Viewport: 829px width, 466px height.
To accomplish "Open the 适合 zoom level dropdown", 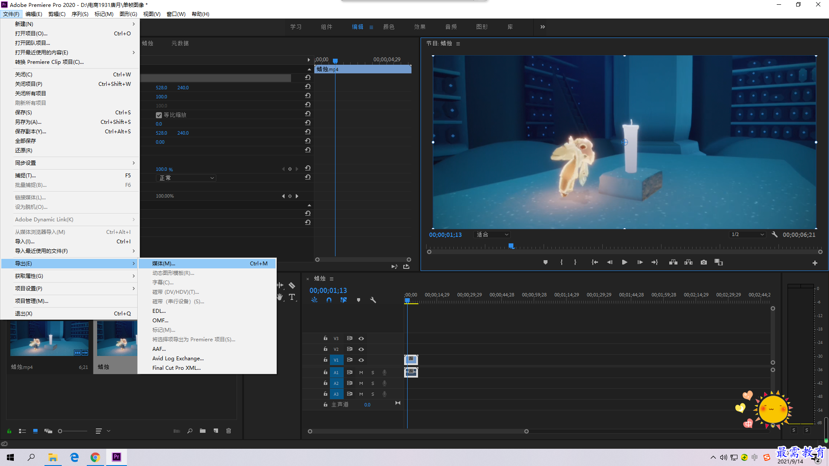I will point(492,234).
